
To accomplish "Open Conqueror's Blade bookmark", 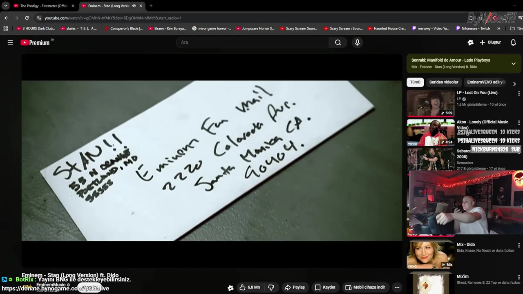I will [123, 29].
